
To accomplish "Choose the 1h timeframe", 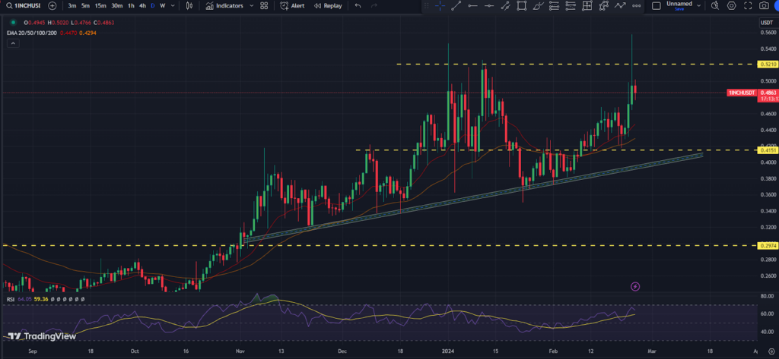I will 131,6.
